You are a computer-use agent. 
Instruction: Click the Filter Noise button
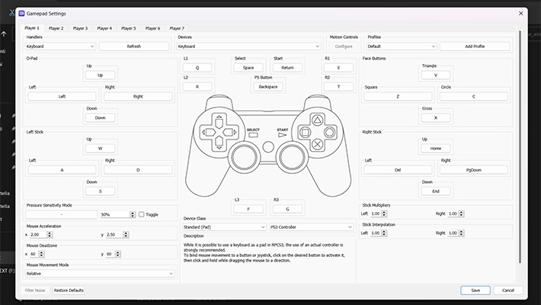[x=35, y=291]
